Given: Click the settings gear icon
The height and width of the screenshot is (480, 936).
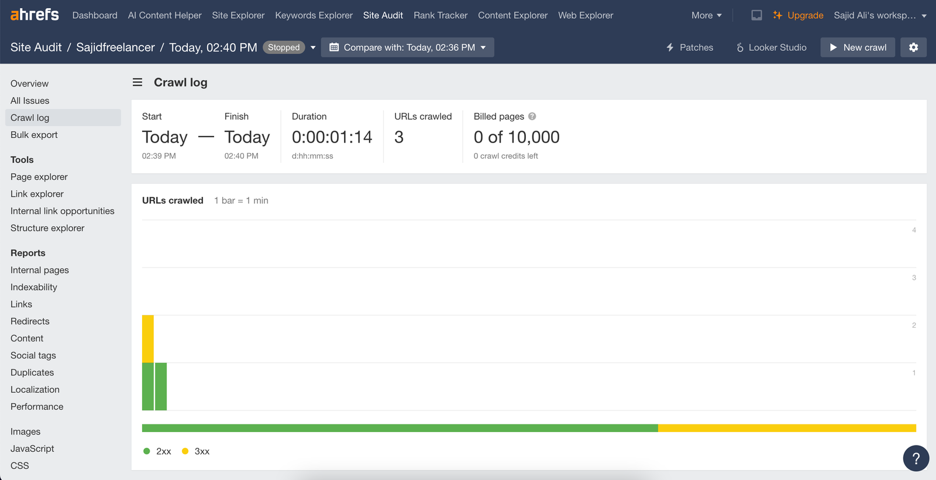Looking at the screenshot, I should coord(914,47).
